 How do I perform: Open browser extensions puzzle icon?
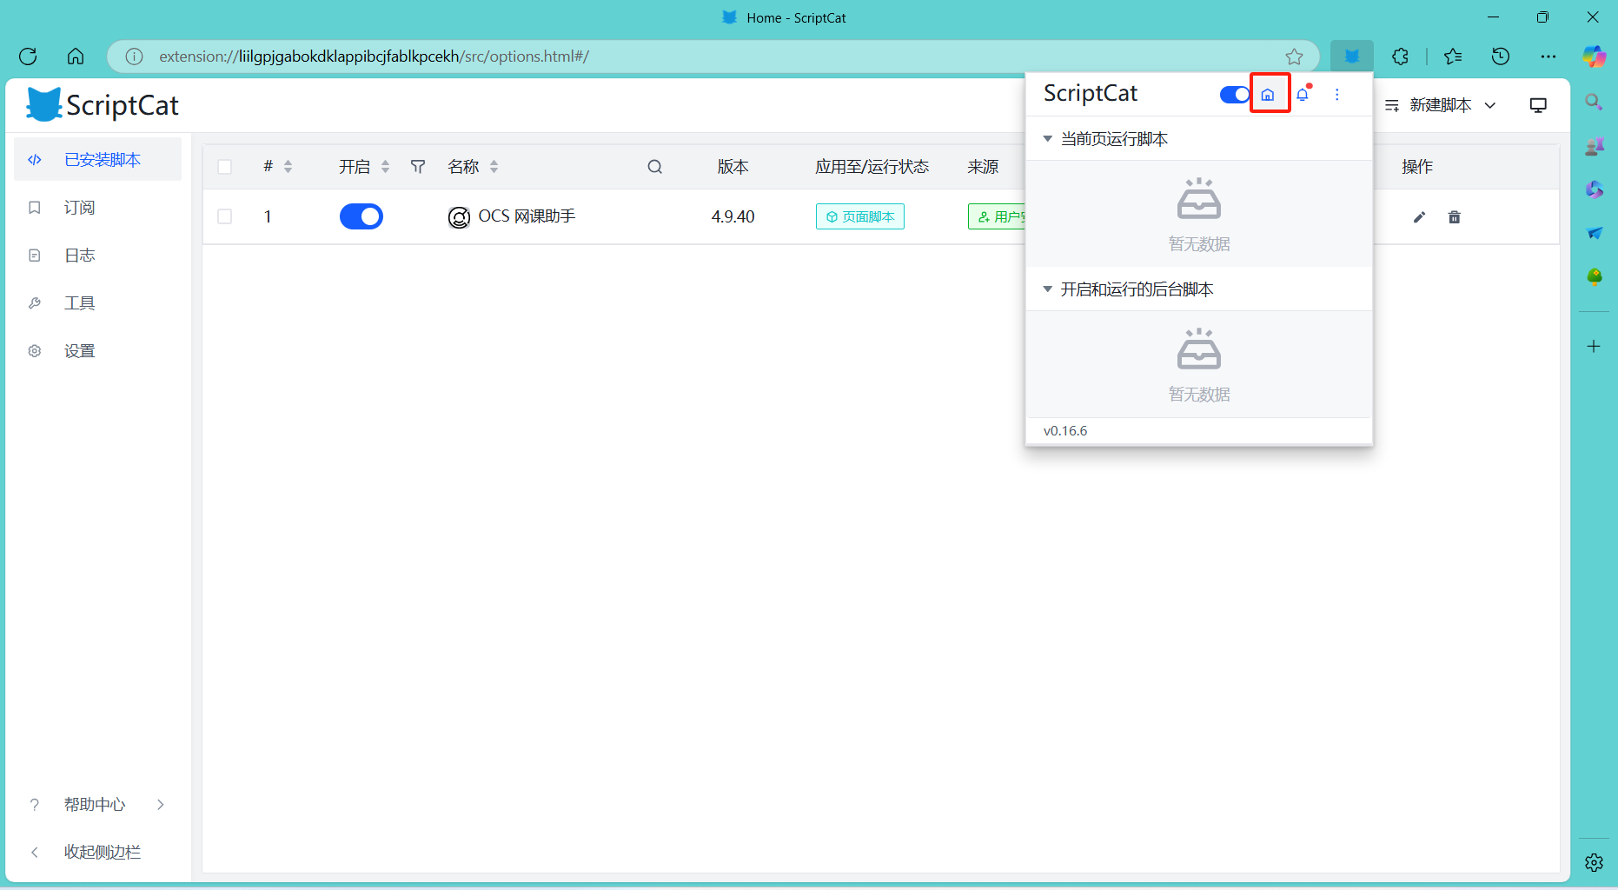tap(1400, 56)
